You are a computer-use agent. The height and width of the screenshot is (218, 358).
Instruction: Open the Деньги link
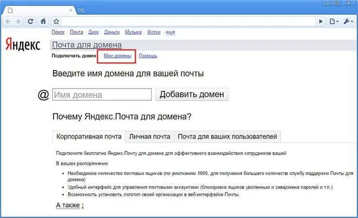(112, 32)
